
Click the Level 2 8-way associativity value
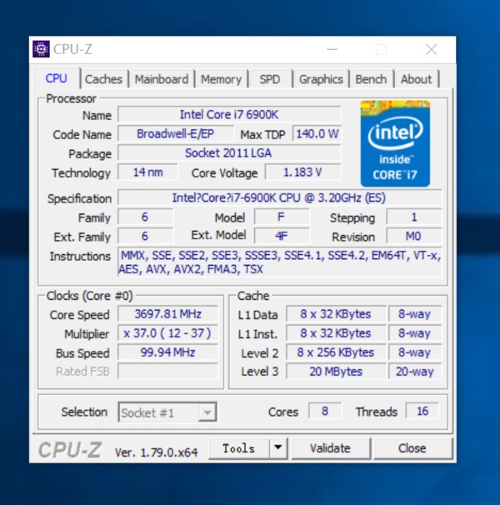coord(415,352)
